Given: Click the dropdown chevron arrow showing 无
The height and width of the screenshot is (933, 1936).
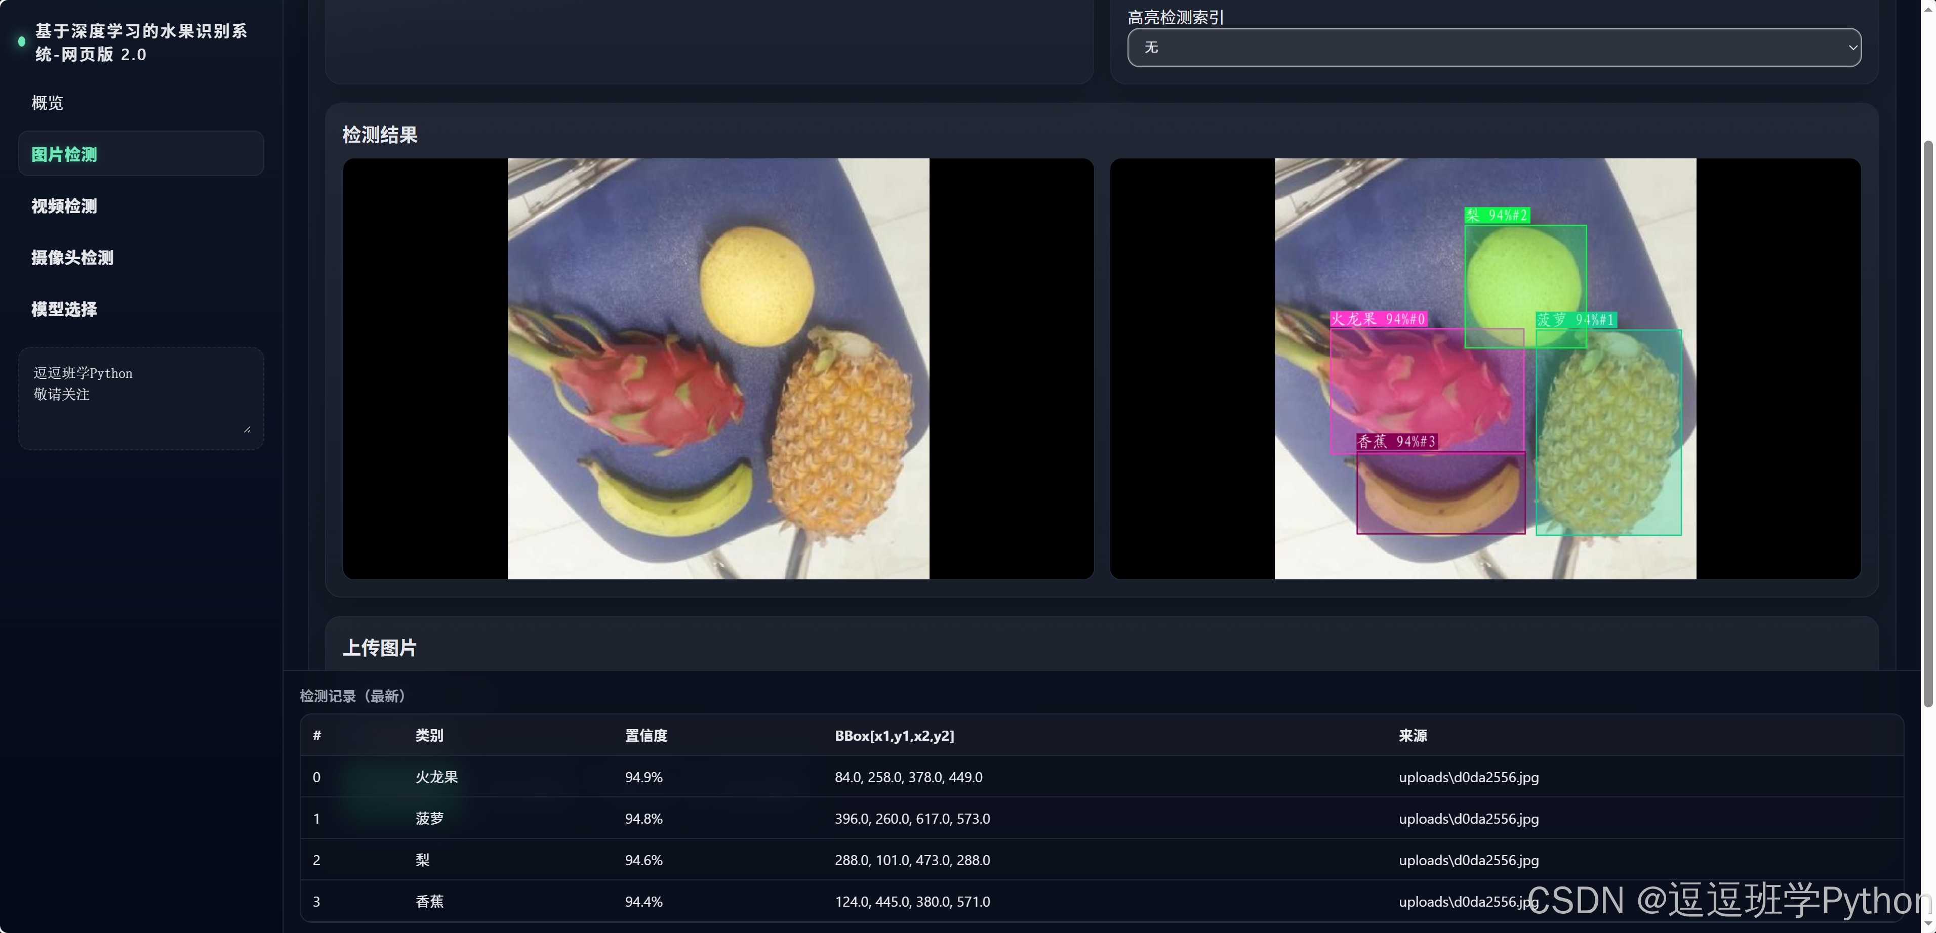Looking at the screenshot, I should tap(1852, 48).
